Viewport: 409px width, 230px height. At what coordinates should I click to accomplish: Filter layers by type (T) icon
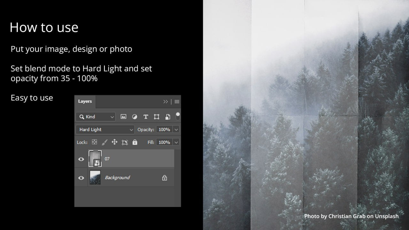coord(146,117)
